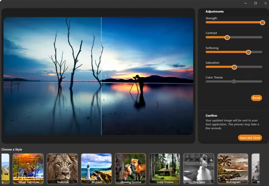
Task: Click the Contrast slider knob
Action: 227,37
